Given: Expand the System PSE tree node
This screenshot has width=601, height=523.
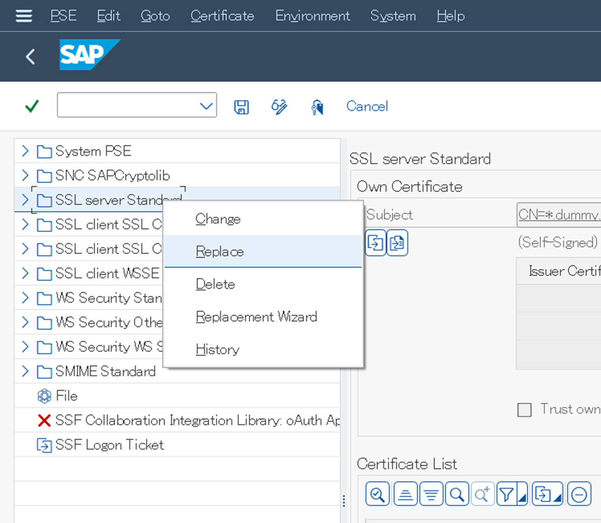Looking at the screenshot, I should (x=25, y=151).
